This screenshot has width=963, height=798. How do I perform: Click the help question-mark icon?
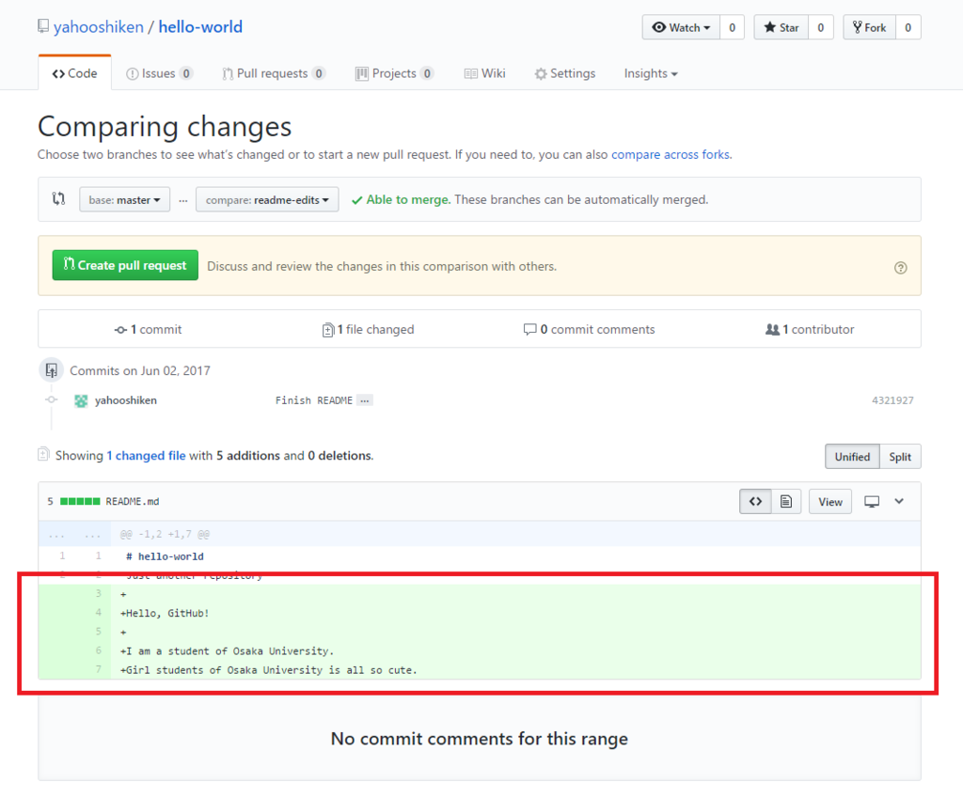pos(900,268)
